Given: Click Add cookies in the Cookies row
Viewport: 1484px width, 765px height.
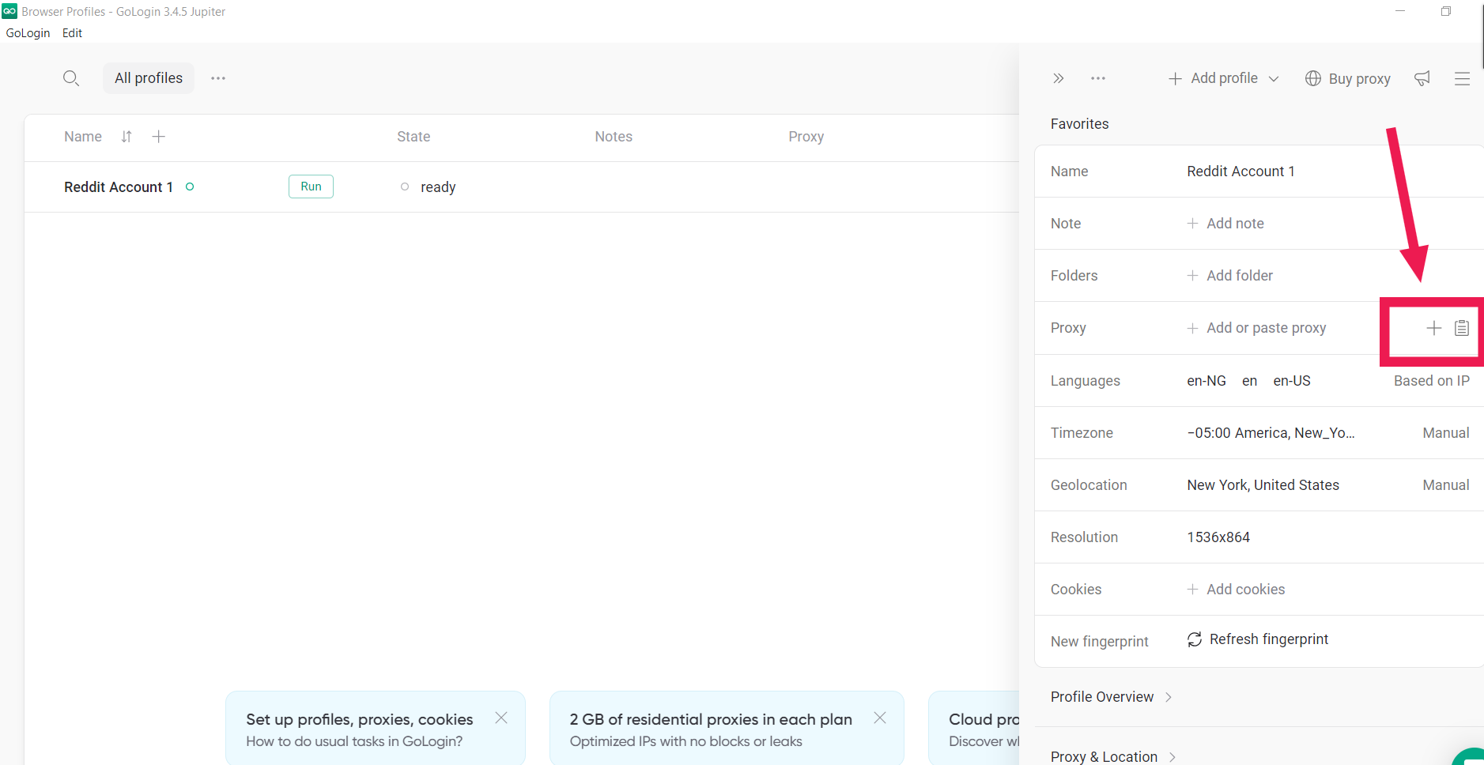Looking at the screenshot, I should coord(1236,590).
